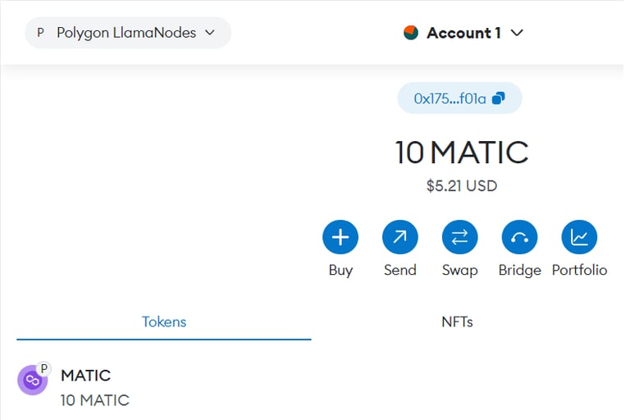Select the Account 1 name label
This screenshot has height=420, width=630.
463,33
